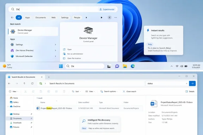Viewport: 203px width, 135px height.
Task: Expand Dev Home (Preview) result chevron
Action: point(55,50)
